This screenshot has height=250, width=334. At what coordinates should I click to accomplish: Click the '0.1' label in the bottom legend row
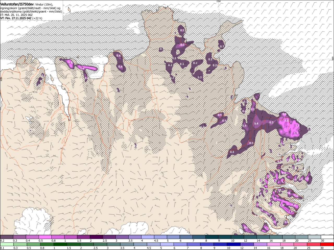pos(2,248)
